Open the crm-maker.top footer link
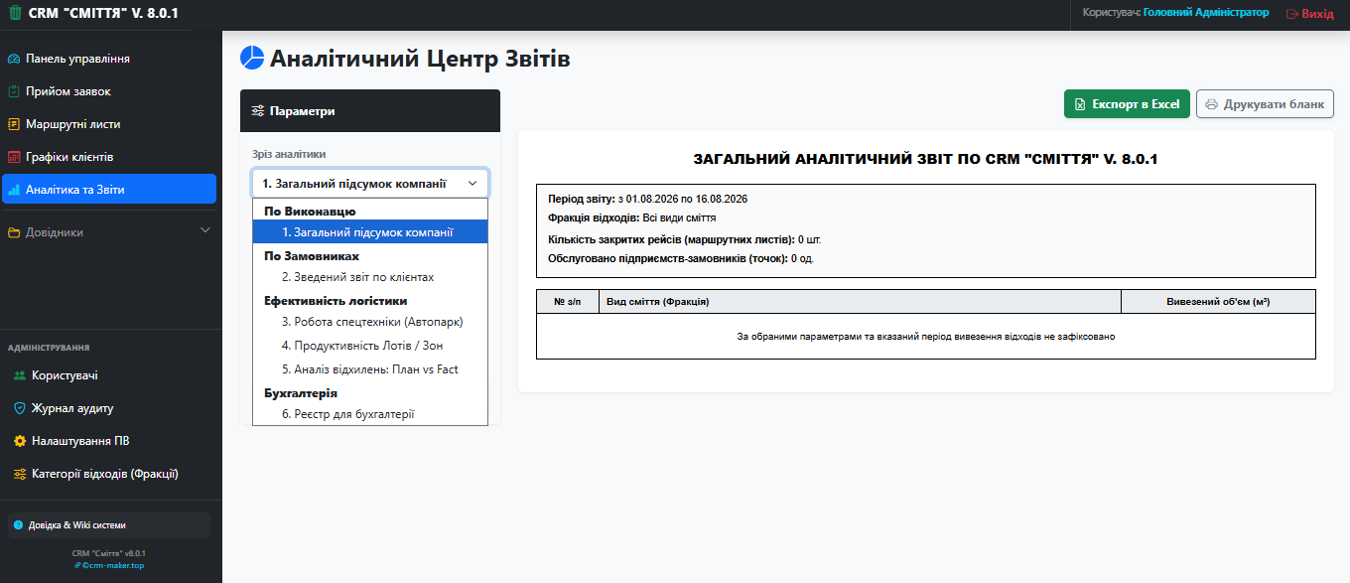The width and height of the screenshot is (1350, 583). (109, 565)
